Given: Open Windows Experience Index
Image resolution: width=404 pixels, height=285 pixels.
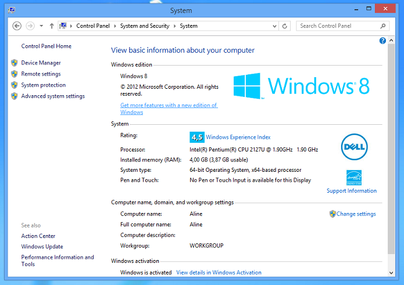Looking at the screenshot, I should coord(238,138).
